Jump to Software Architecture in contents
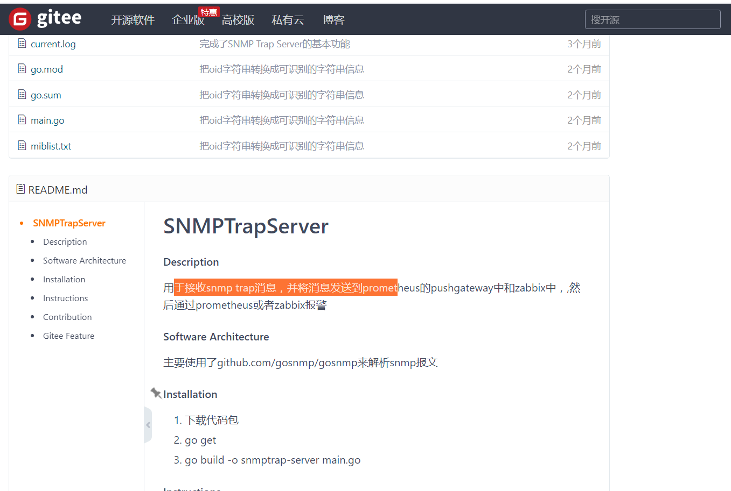The height and width of the screenshot is (491, 731). click(x=85, y=261)
